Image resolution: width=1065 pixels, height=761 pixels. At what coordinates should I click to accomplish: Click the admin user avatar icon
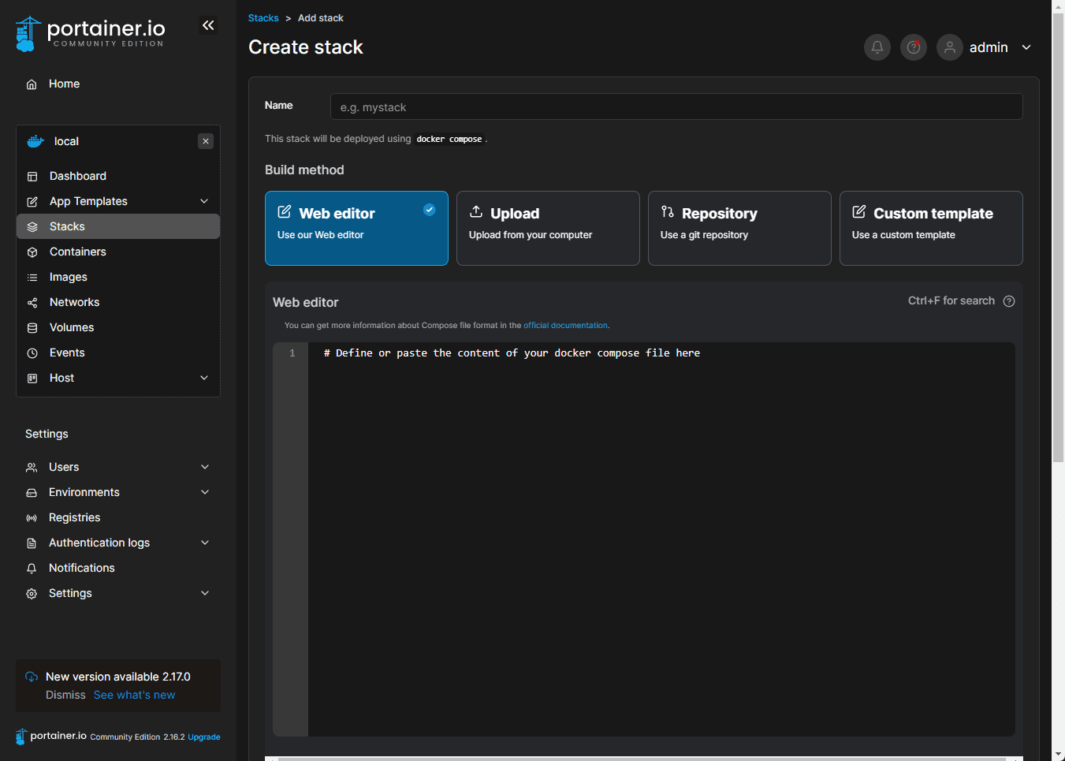click(950, 47)
